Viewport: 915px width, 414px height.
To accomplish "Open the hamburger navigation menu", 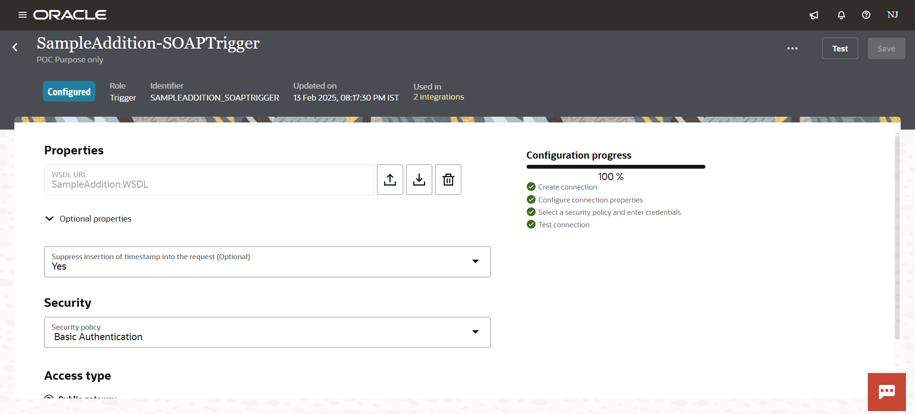I will click(22, 15).
